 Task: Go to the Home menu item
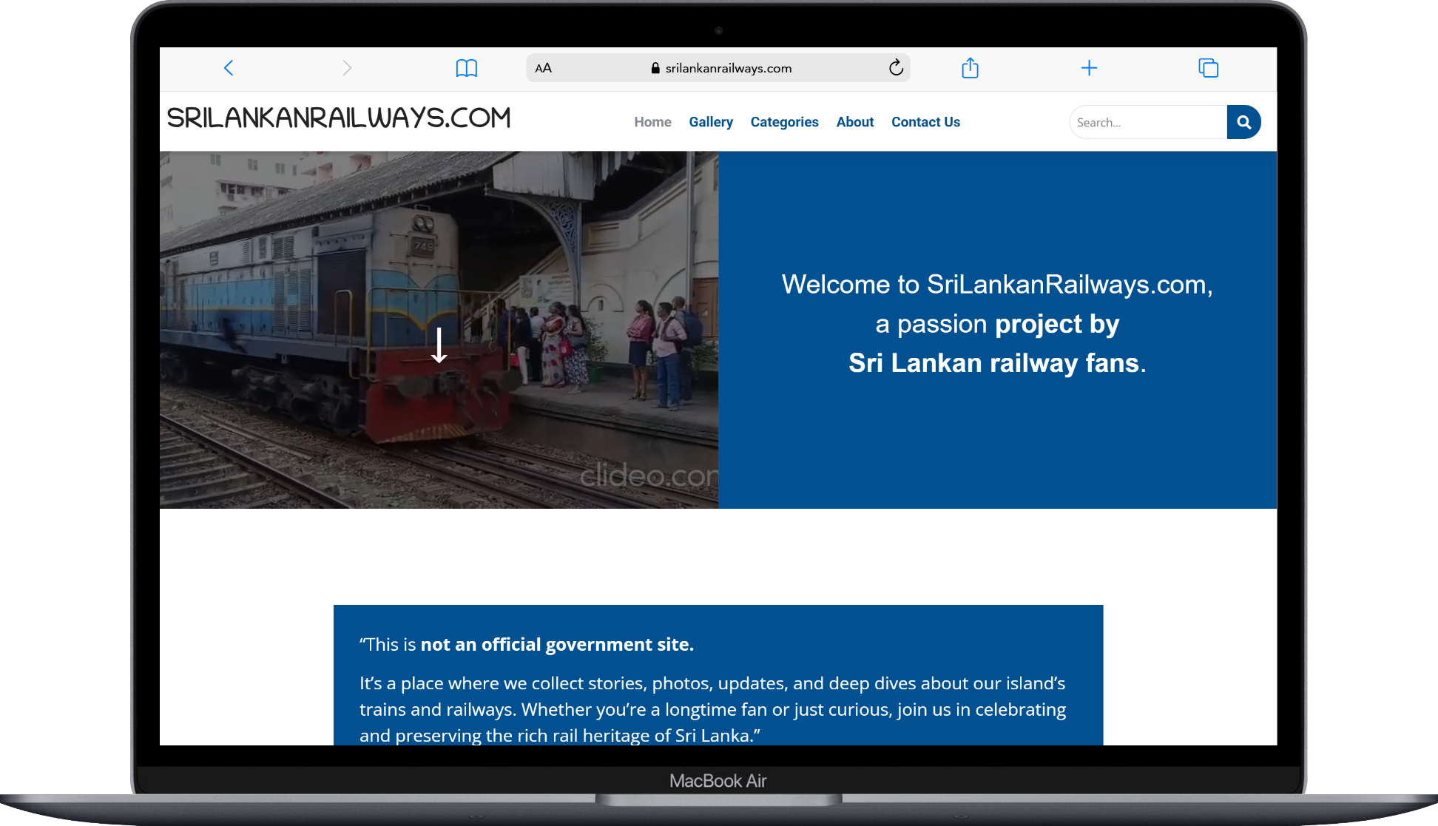click(652, 122)
